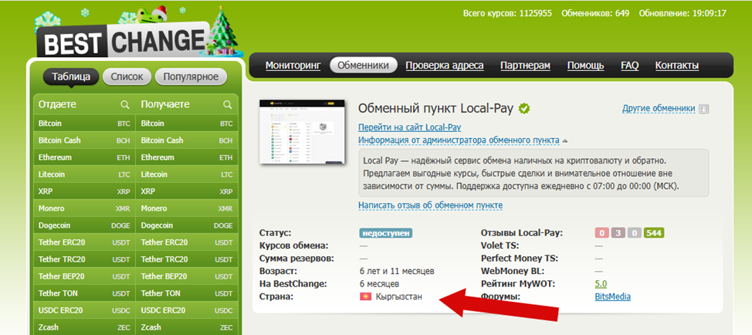Screen dimensions: 752x335
Task: Select Litecoin in the Получаете column
Action: tap(187, 174)
